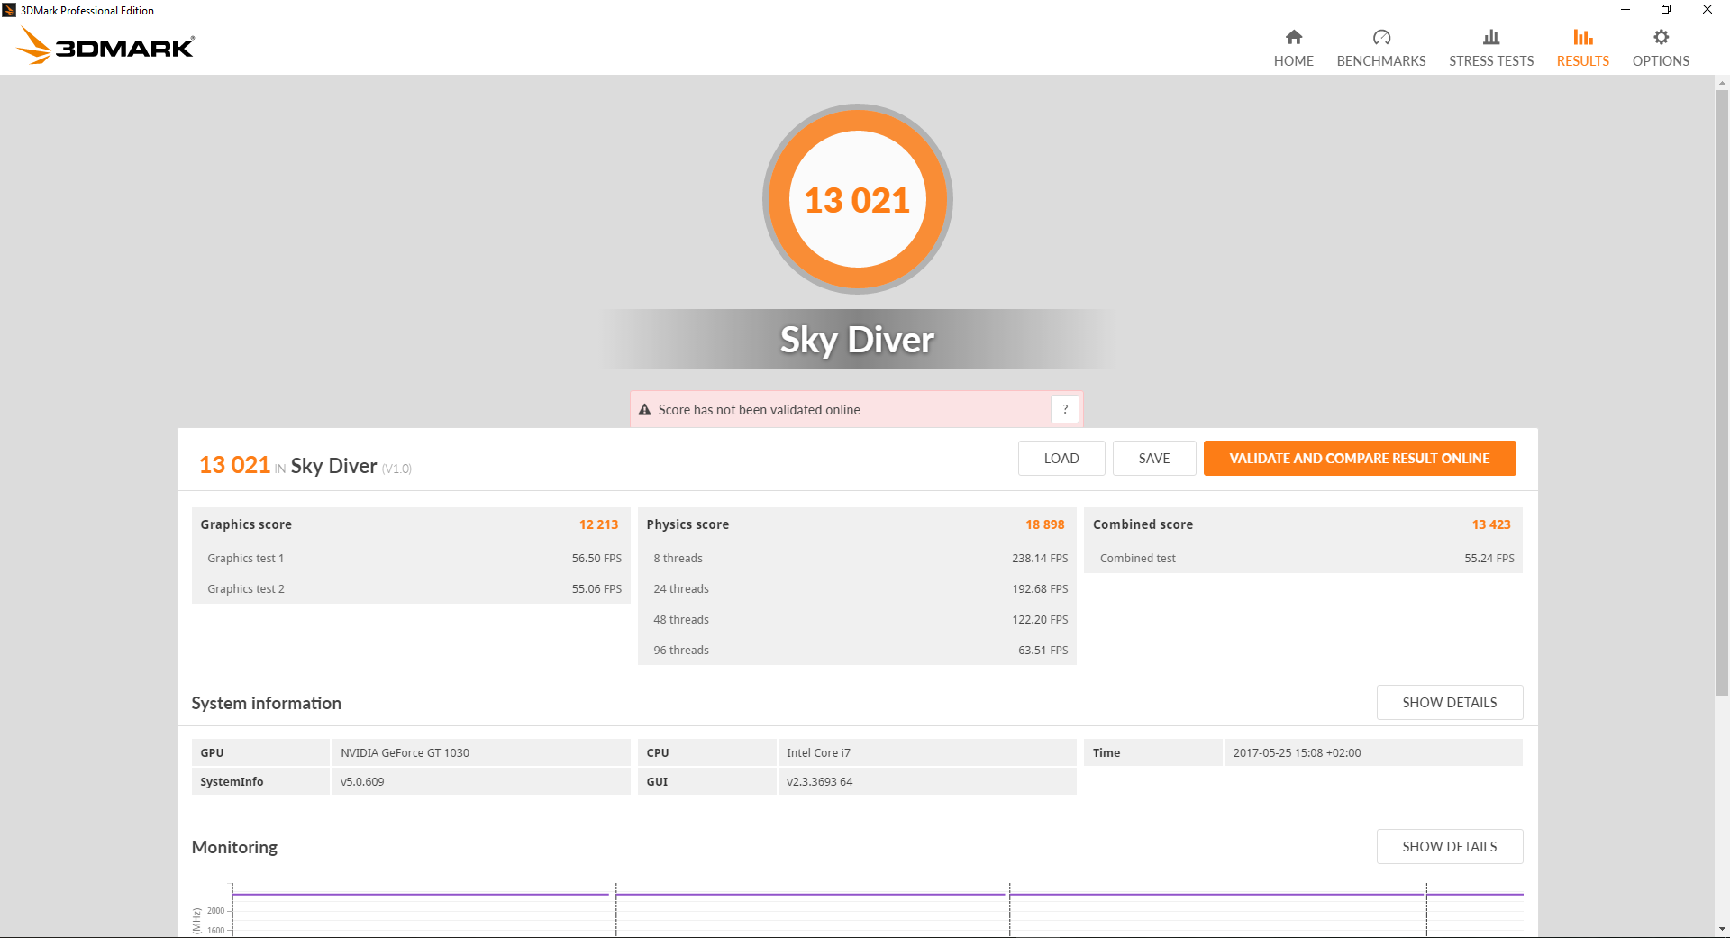Click the 3DMark logo
The image size is (1730, 938).
(106, 45)
